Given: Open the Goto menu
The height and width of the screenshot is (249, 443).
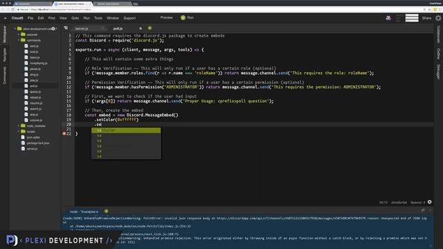Looking at the screenshot, I should (x=75, y=18).
